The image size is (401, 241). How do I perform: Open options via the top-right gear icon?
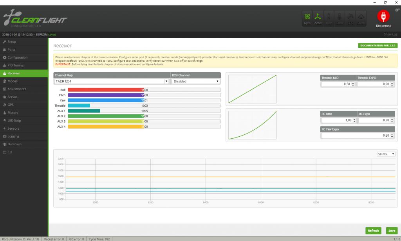tap(397, 9)
